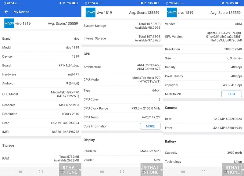
Task: Select the Type 64-bit row
Action: coord(122,90)
